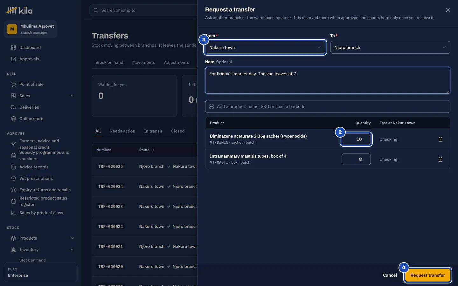The width and height of the screenshot is (458, 286).
Task: Click the Approvals checkmark icon
Action: pos(13,59)
